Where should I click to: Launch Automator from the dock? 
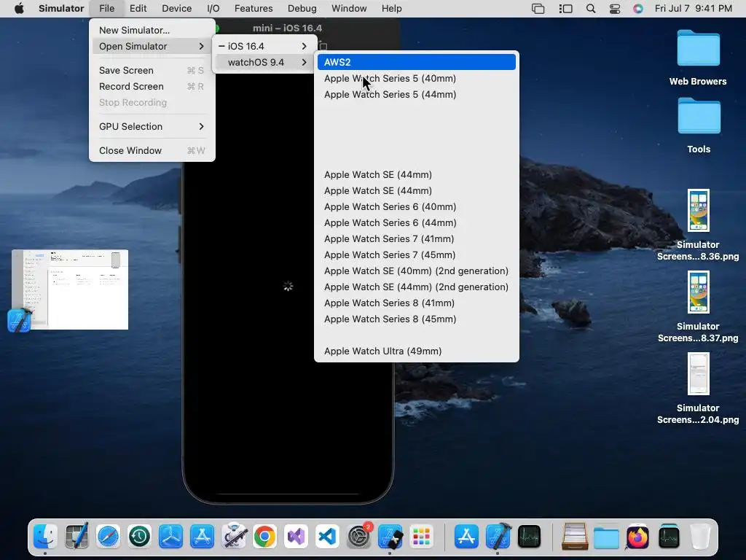pos(234,537)
